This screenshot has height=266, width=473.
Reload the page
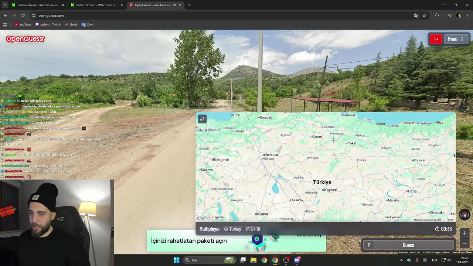tap(23, 16)
